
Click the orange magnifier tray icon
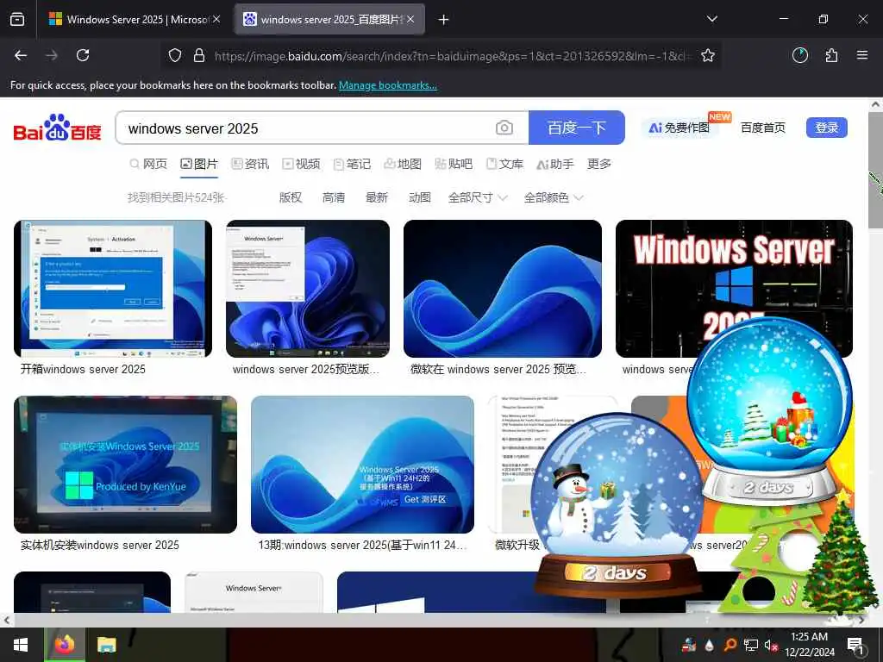pos(730,646)
